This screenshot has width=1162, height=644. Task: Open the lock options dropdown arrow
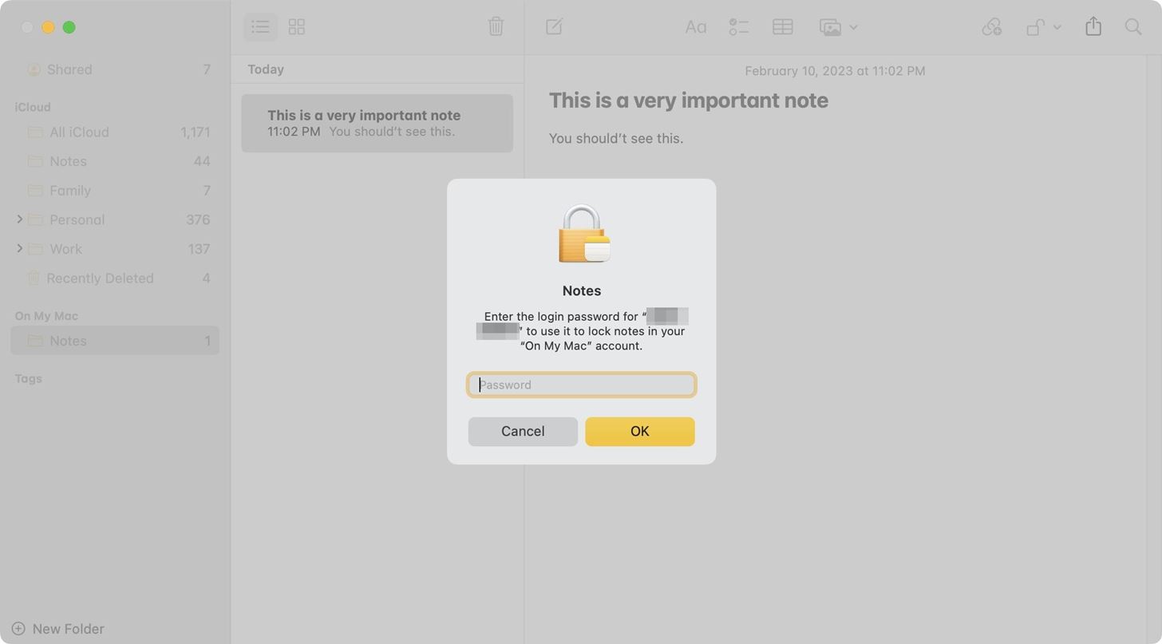coord(1057,27)
